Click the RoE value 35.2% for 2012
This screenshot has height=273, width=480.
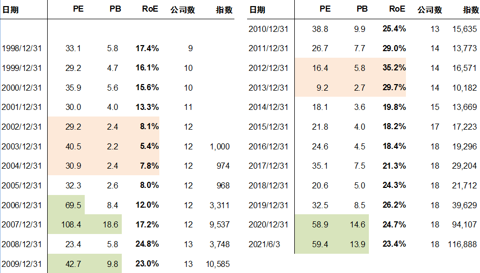394,68
